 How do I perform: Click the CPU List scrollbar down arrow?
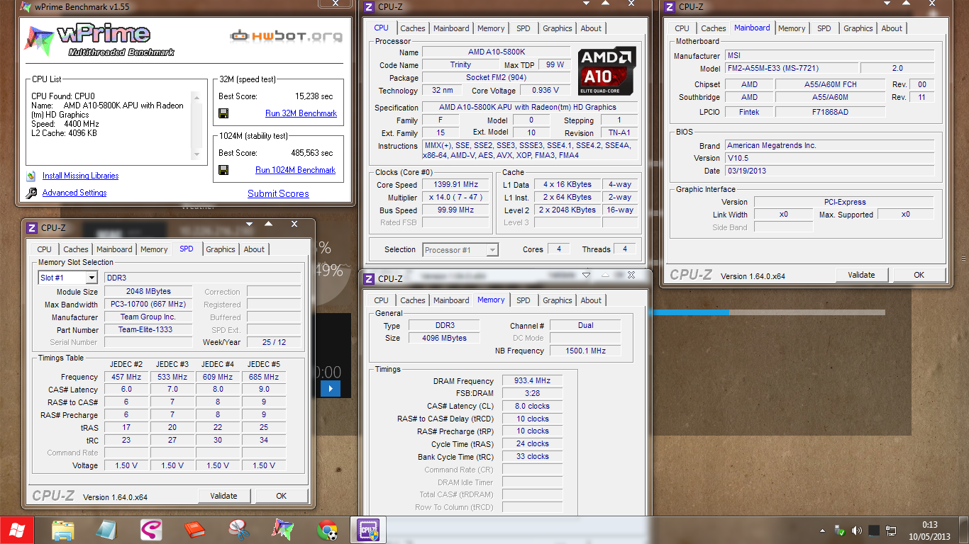click(196, 155)
